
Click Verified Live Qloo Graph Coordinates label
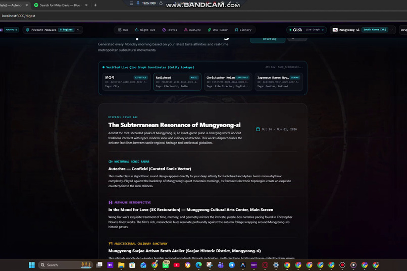(x=150, y=67)
